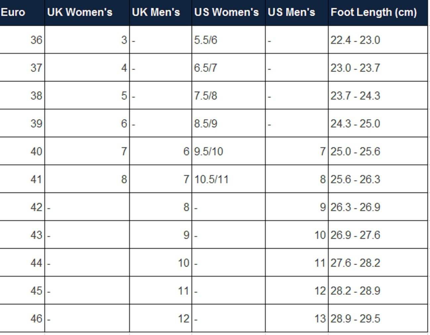
Task: Click the UK Men's header cell
Action: click(156, 12)
